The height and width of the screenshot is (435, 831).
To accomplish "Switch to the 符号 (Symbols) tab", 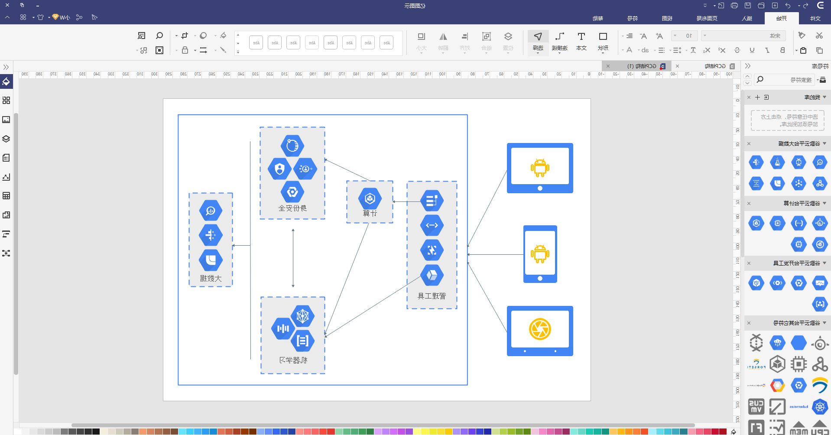I will (x=633, y=18).
